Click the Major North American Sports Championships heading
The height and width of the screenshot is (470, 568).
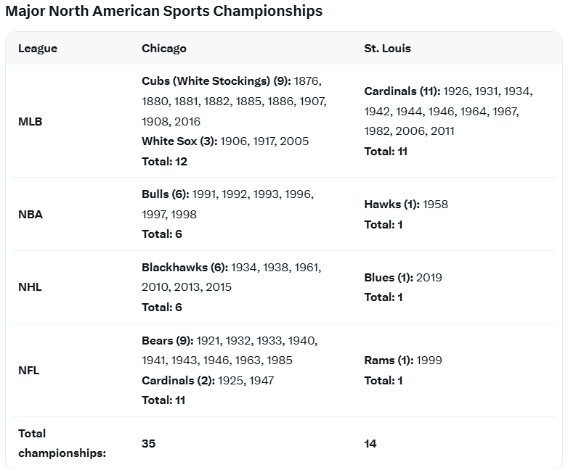coord(164,12)
